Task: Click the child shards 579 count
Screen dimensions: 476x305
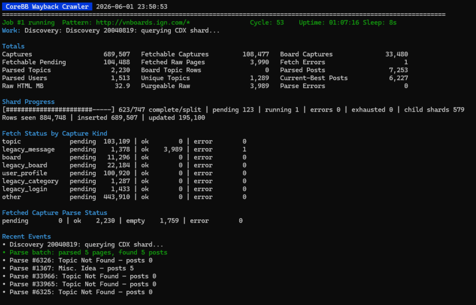Action: click(434, 109)
